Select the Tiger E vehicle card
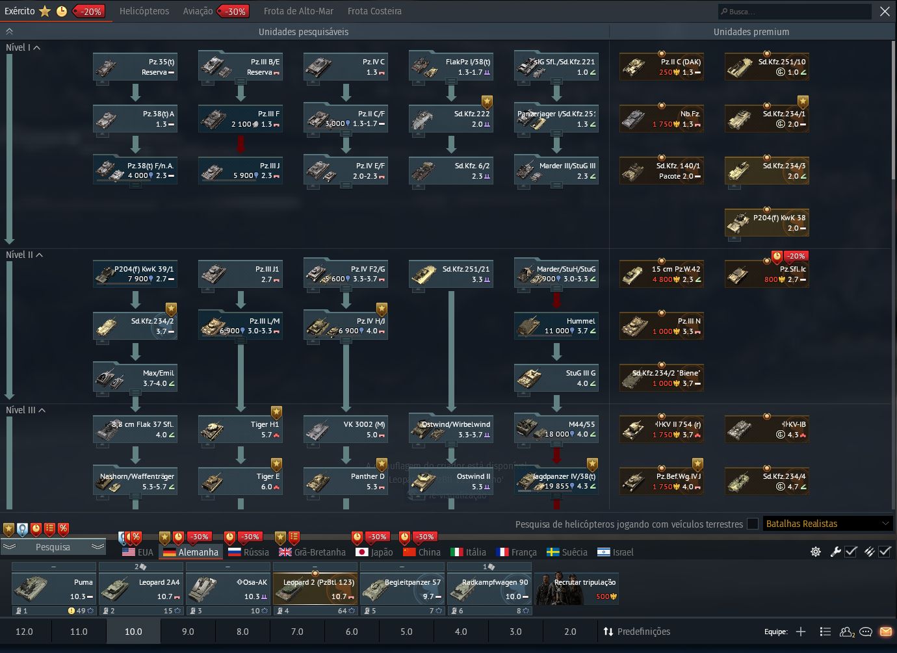This screenshot has width=897, height=653. (240, 481)
